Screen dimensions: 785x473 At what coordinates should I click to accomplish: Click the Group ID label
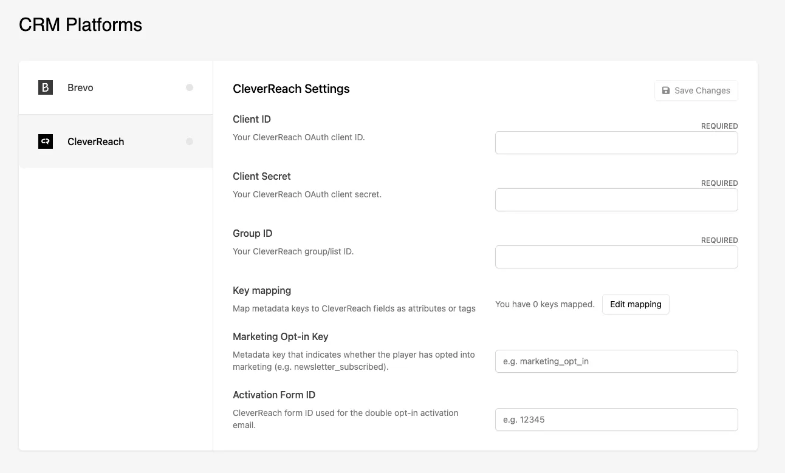tap(253, 233)
